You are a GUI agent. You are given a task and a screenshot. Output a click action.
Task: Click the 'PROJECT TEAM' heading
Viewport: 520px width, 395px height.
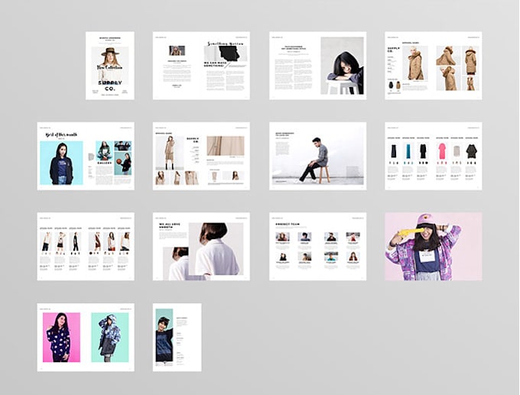[x=288, y=225]
